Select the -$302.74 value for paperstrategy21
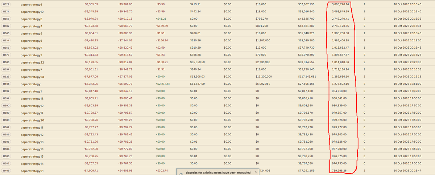 tap(161, 170)
